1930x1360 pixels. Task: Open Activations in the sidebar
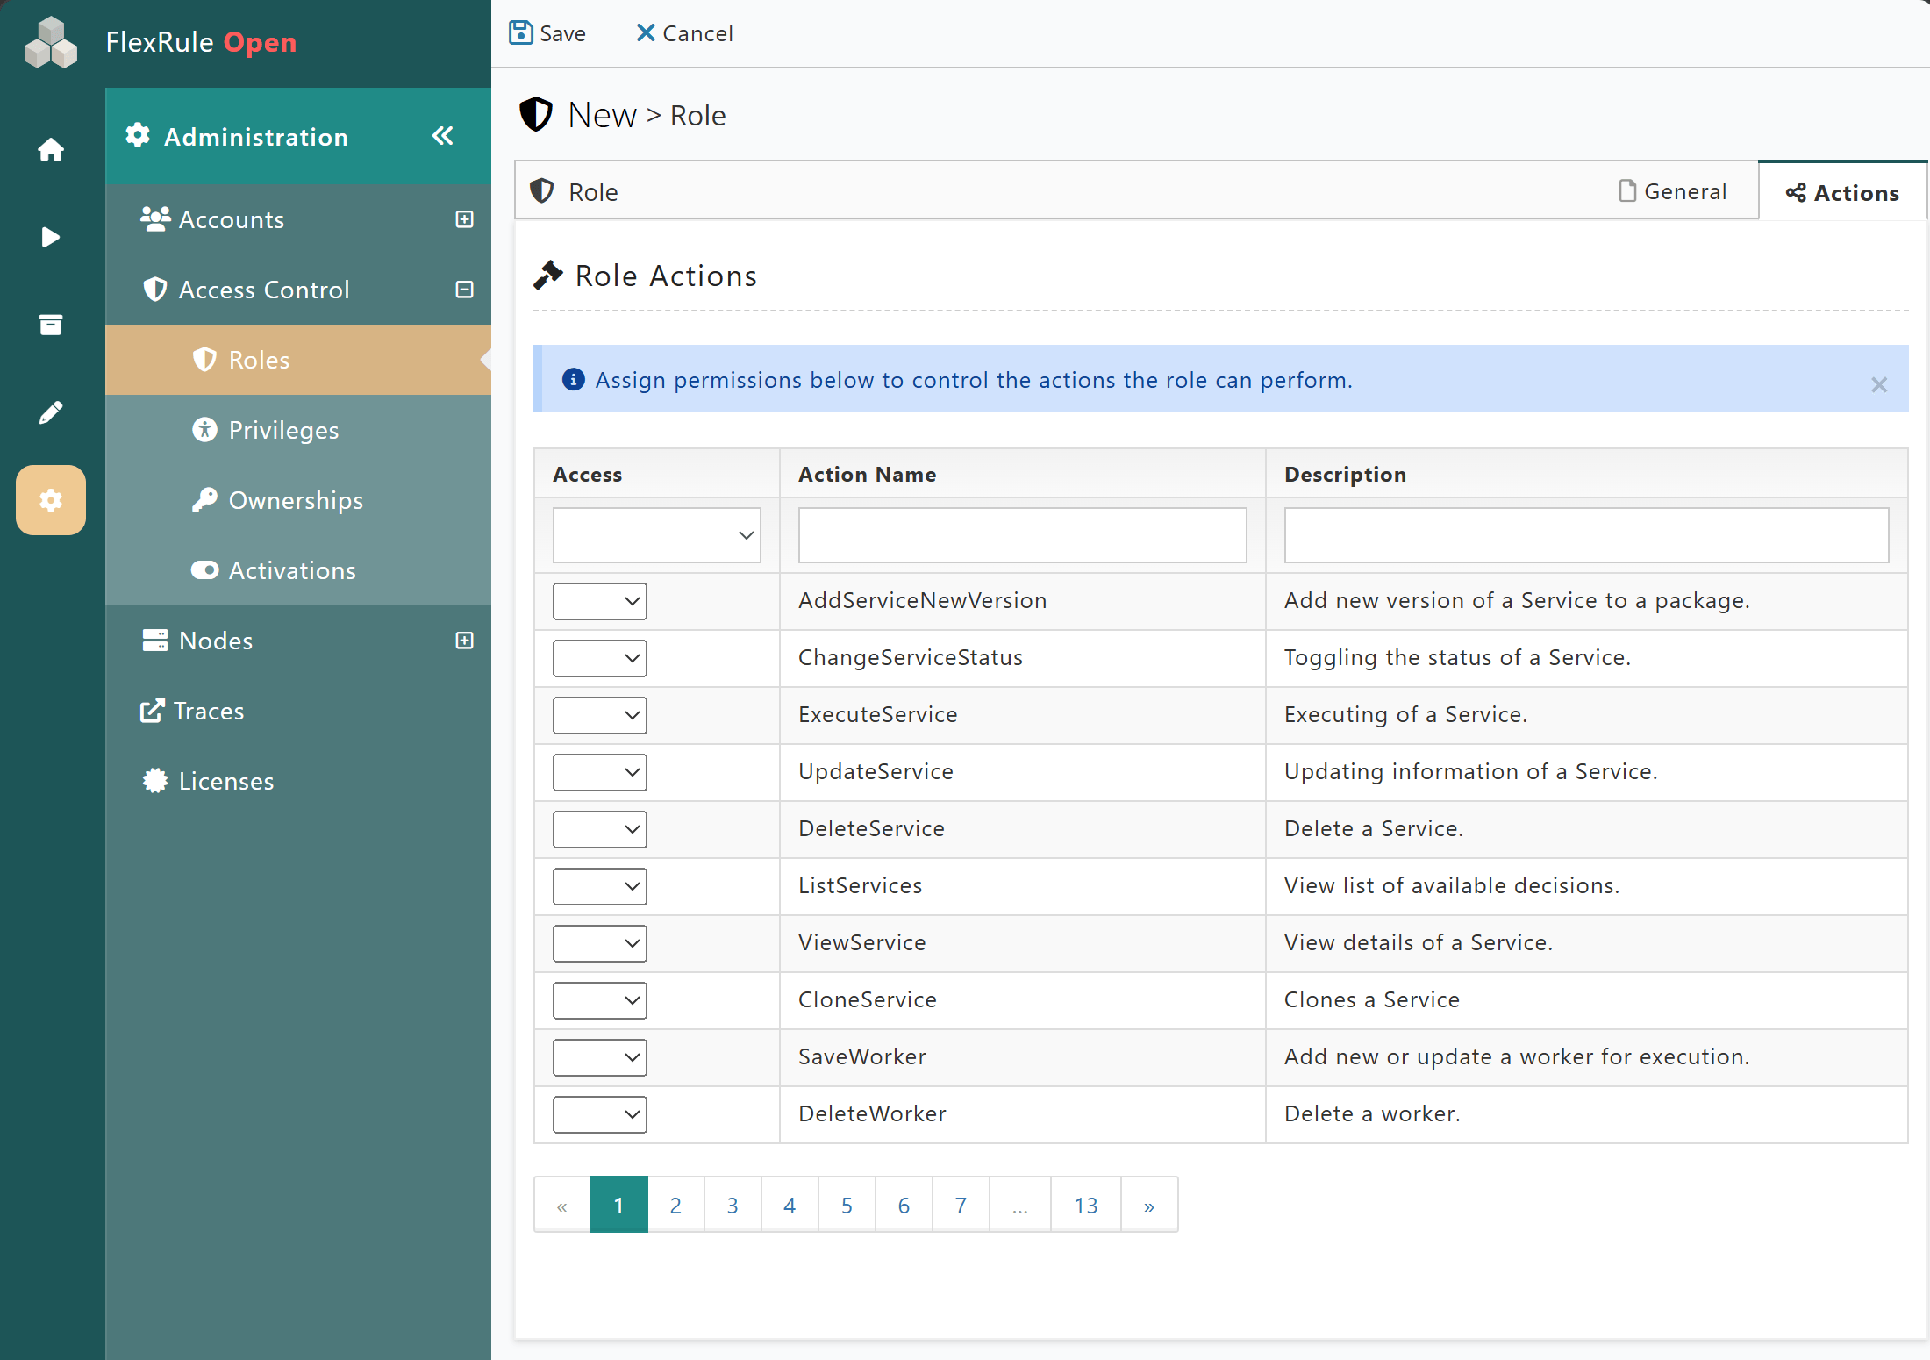click(x=298, y=570)
